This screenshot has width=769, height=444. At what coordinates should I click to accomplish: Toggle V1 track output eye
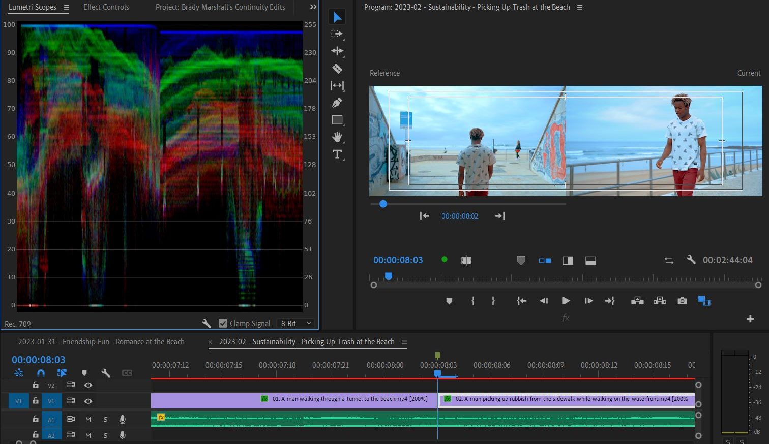click(x=88, y=401)
